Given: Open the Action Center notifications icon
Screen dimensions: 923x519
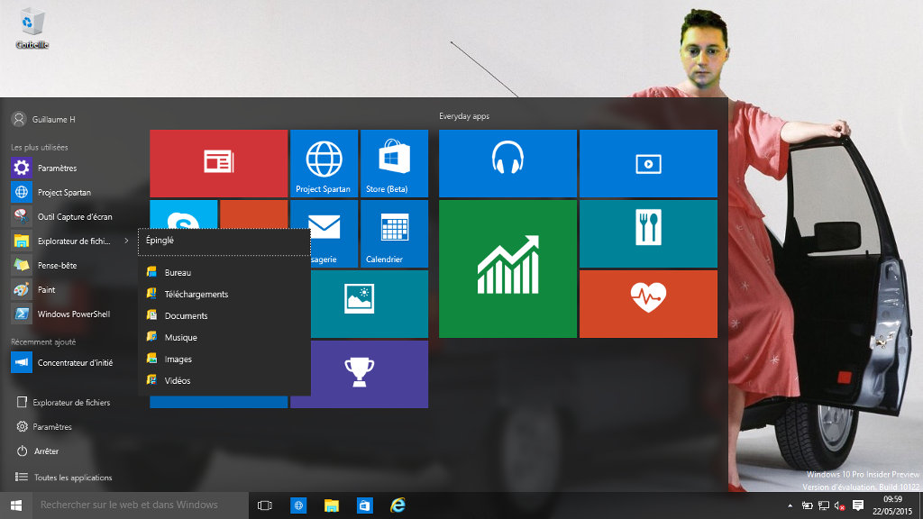Looking at the screenshot, I should tap(858, 505).
